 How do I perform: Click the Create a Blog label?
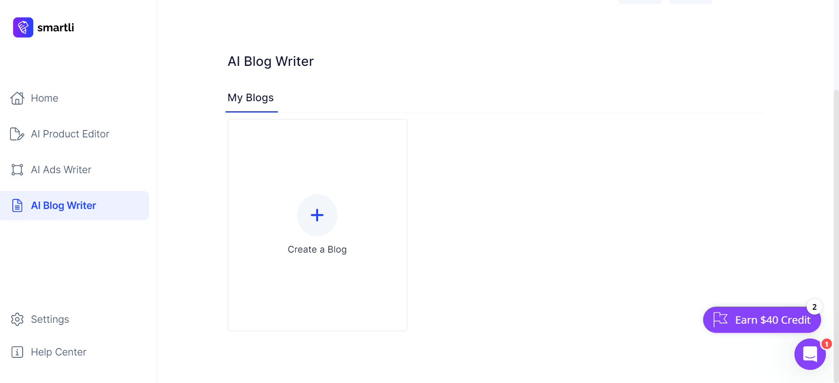(x=317, y=250)
